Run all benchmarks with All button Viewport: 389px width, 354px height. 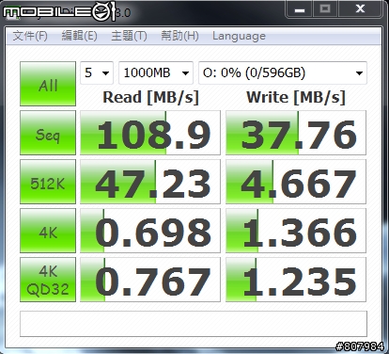click(x=48, y=84)
